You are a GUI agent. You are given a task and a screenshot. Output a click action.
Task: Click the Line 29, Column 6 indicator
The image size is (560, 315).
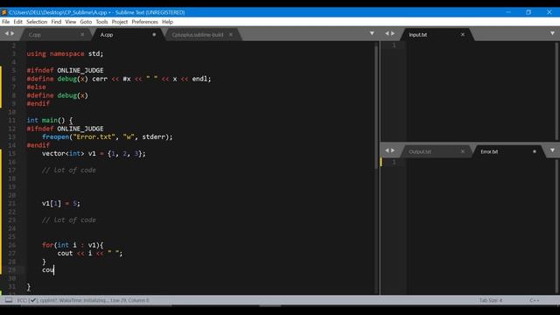pyautogui.click(x=129, y=300)
